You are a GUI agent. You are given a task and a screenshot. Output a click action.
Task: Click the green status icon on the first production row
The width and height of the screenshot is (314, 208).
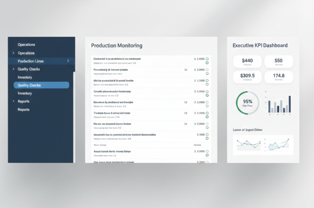pyautogui.click(x=207, y=63)
